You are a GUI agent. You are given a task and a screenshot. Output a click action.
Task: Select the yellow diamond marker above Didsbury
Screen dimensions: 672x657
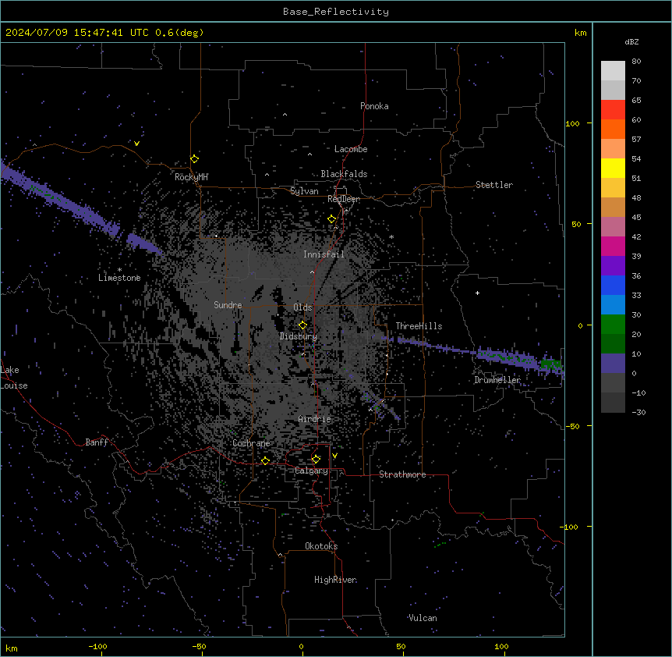[302, 325]
